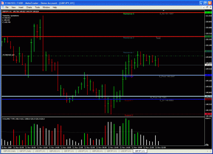Click the 4364.9 volume scale value
This screenshot has width=213, height=154.
pyautogui.click(x=208, y=118)
